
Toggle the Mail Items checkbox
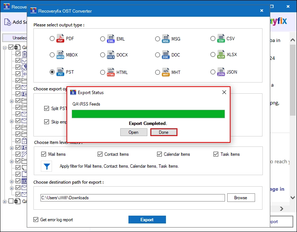(43, 154)
